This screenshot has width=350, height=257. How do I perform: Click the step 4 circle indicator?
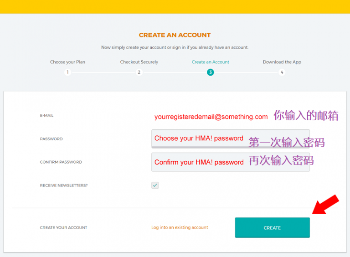tap(282, 72)
